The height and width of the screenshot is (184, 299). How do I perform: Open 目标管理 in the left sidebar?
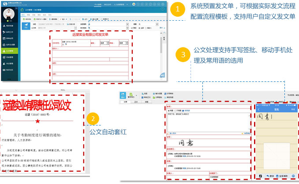pyautogui.click(x=9, y=57)
